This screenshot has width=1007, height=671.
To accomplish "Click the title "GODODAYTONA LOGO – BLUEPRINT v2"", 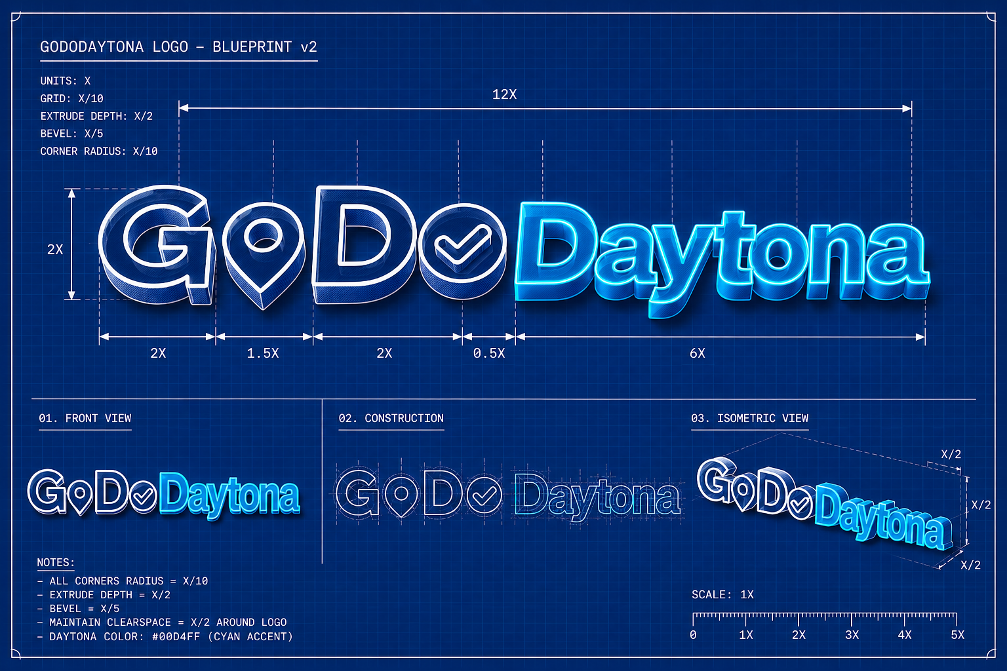I will 178,47.
